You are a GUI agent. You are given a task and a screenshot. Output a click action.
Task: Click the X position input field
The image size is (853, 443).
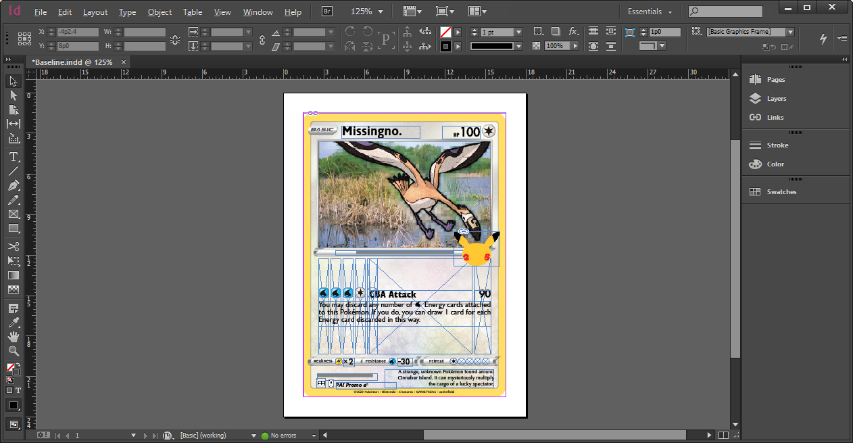(78, 32)
